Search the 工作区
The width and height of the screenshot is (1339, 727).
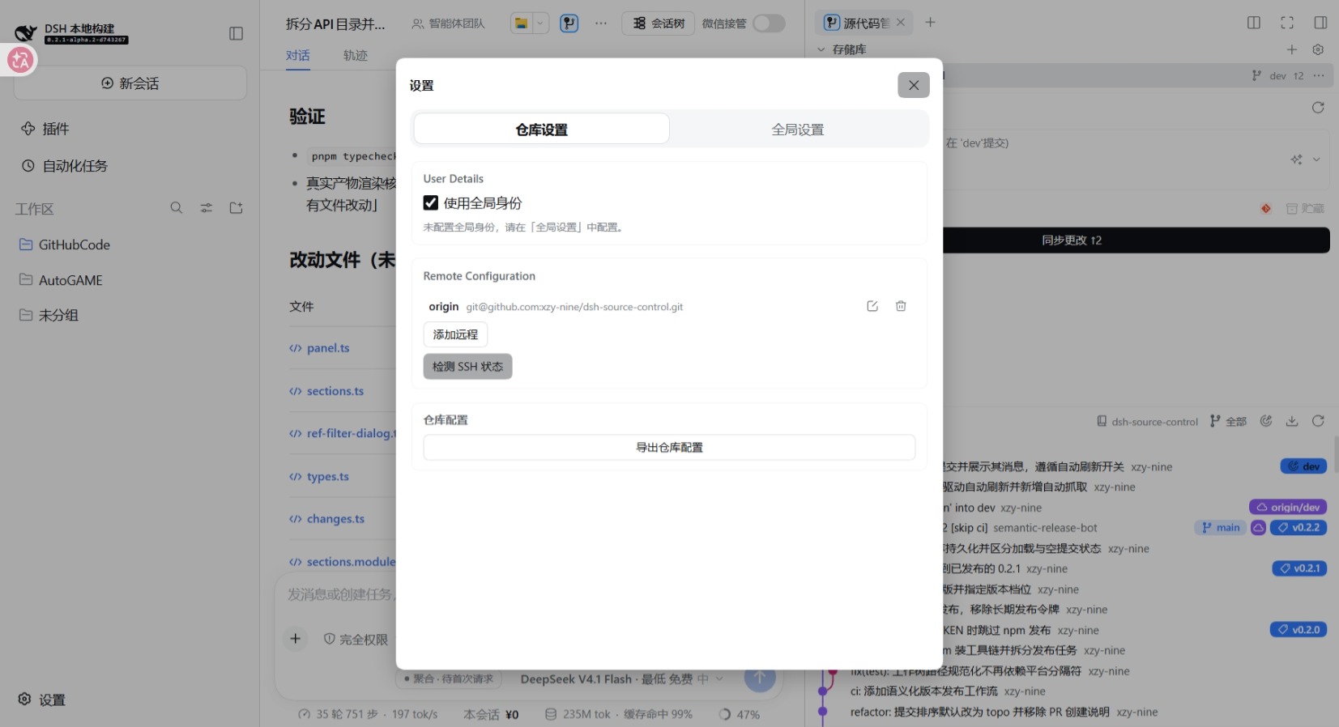click(177, 208)
